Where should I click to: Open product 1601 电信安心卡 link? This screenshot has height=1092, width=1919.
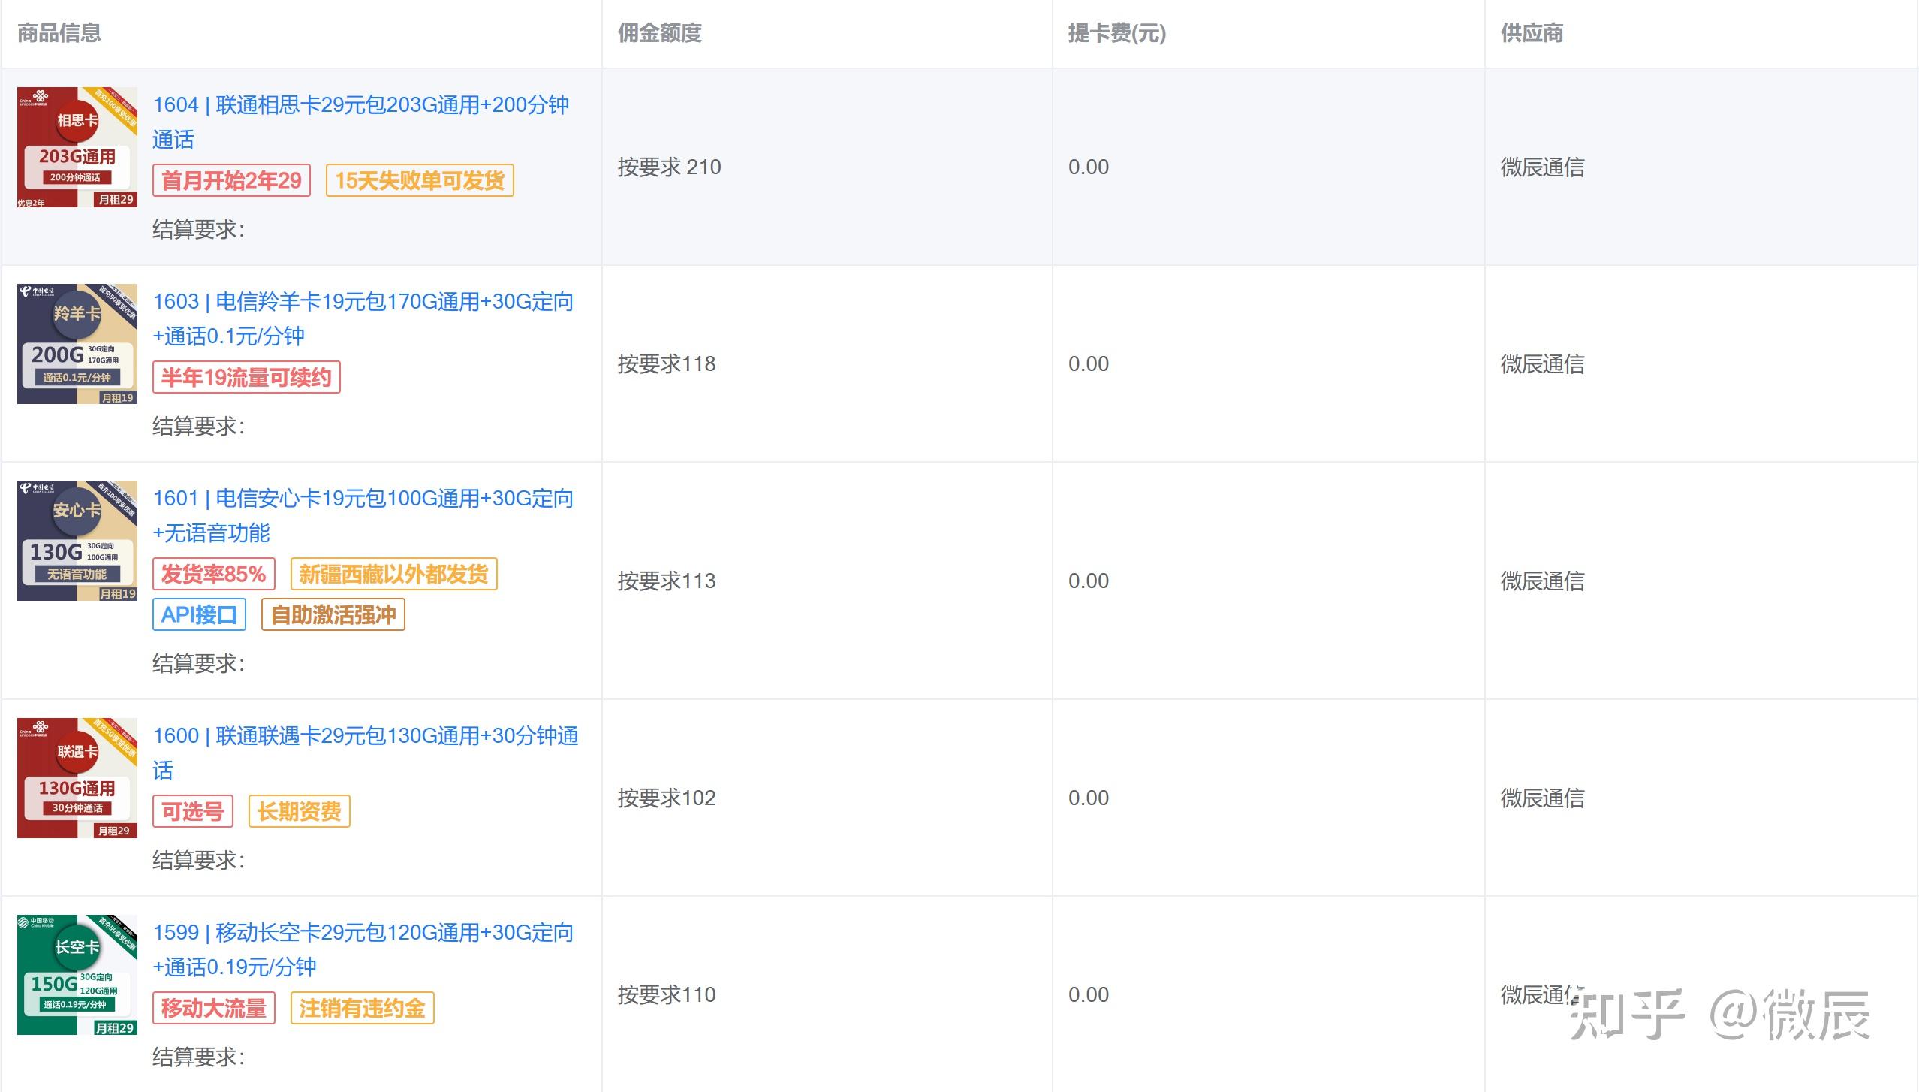363,515
